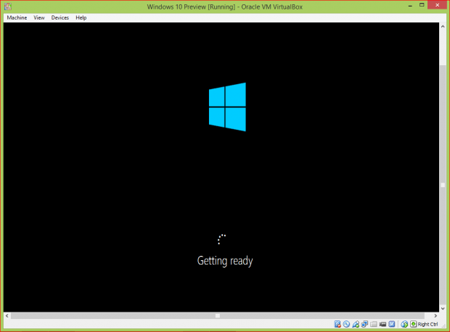Screen dimensions: 450x332
Task: Open the View menu
Action: pyautogui.click(x=39, y=18)
